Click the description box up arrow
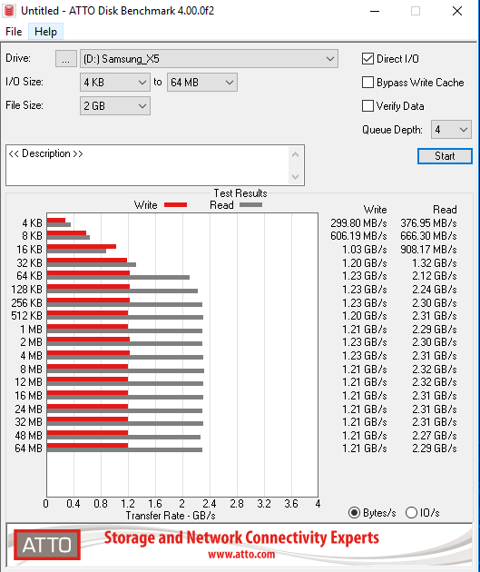480x572 pixels. tap(296, 154)
